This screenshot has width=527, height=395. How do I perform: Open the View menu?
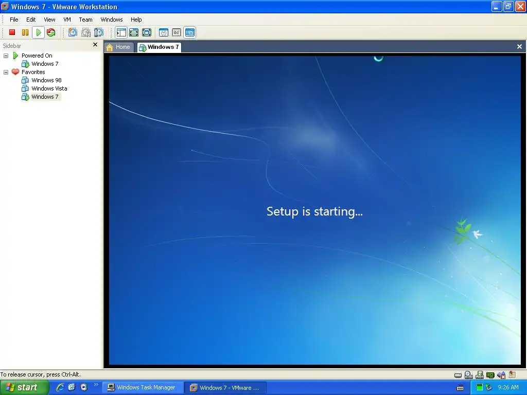point(49,20)
